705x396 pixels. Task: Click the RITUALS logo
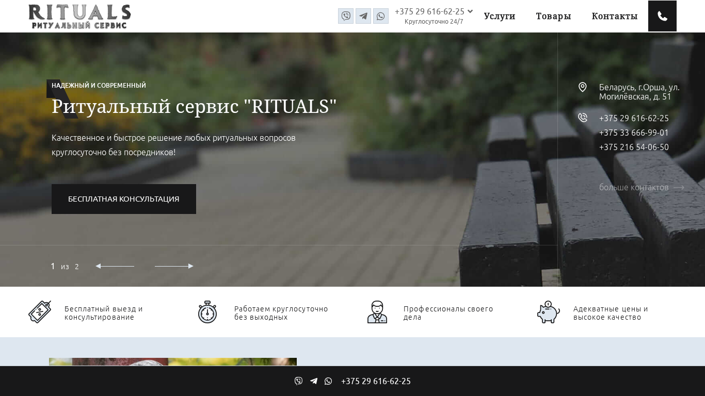[79, 16]
